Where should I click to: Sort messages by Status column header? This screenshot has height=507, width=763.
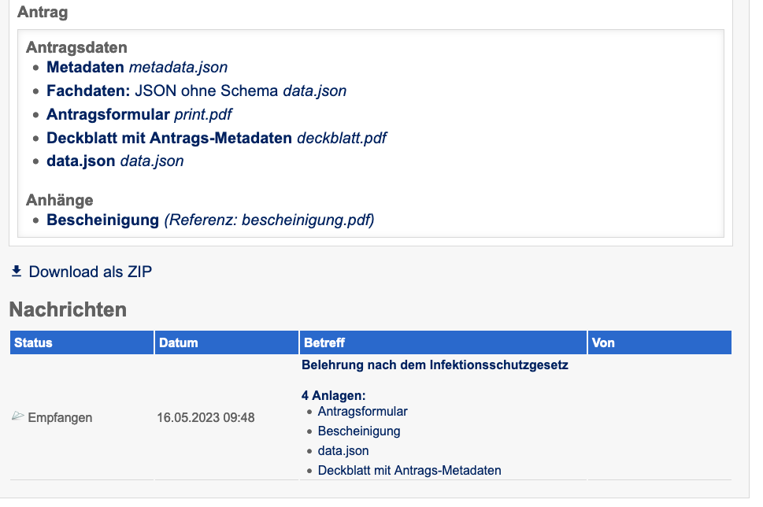[x=34, y=342]
